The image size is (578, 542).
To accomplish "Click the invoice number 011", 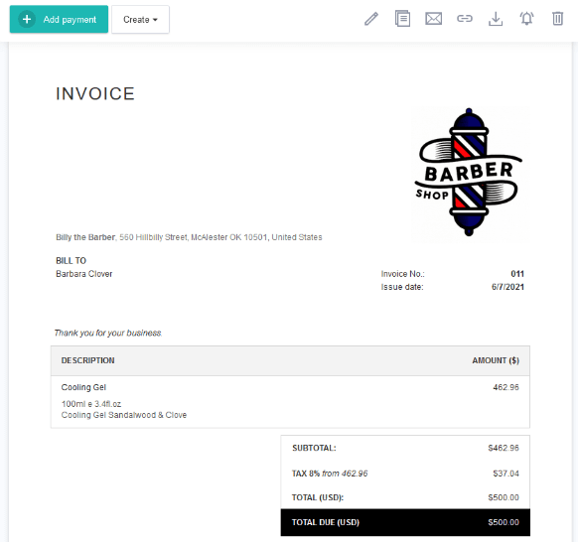I will pyautogui.click(x=517, y=274).
